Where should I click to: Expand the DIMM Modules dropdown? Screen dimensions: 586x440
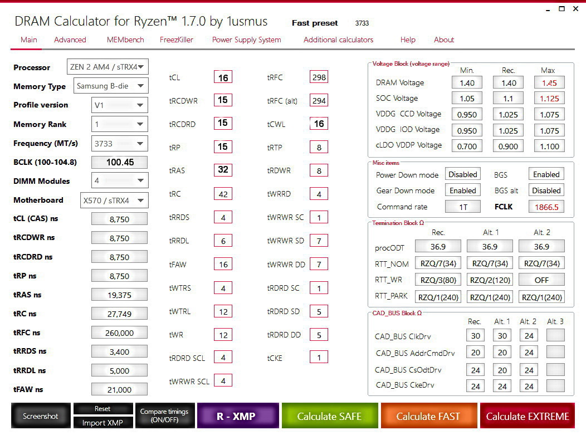click(x=120, y=180)
